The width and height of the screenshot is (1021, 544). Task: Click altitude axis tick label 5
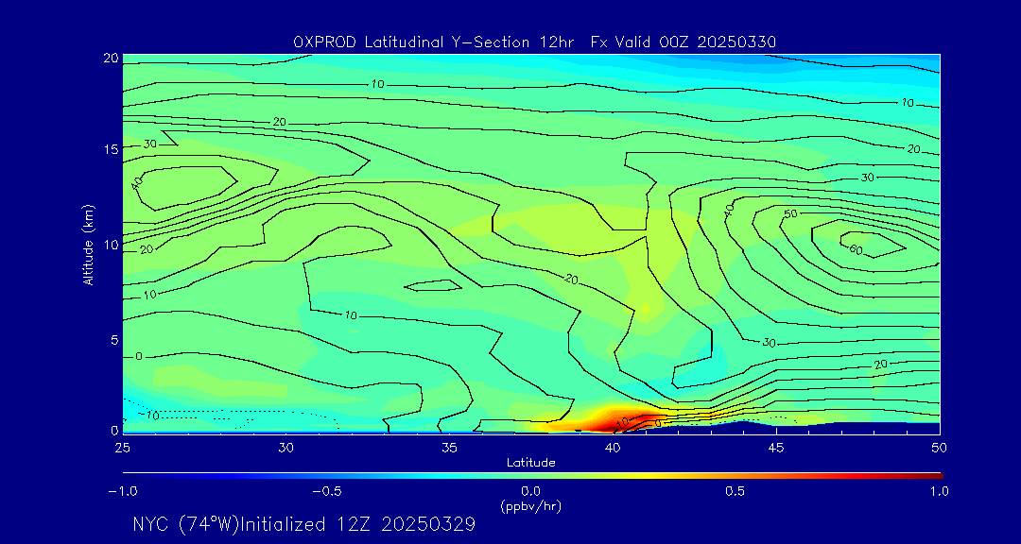coord(113,340)
